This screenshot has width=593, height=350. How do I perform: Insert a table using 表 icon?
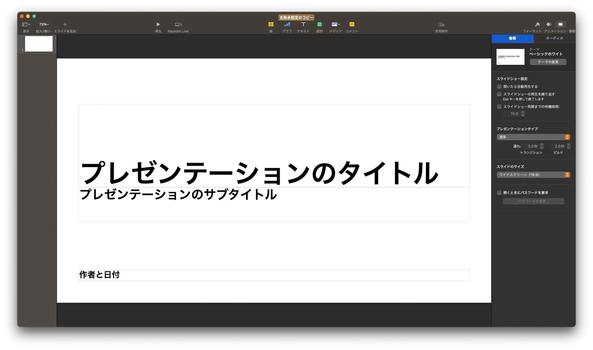tap(271, 24)
